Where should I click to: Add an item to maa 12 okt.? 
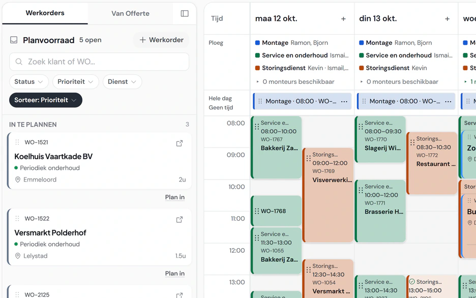(x=343, y=19)
